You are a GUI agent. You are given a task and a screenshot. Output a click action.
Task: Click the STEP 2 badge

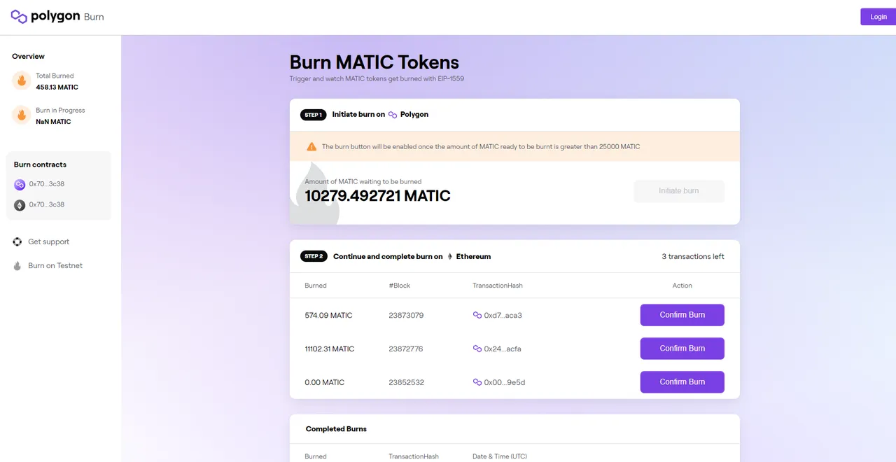pos(314,256)
